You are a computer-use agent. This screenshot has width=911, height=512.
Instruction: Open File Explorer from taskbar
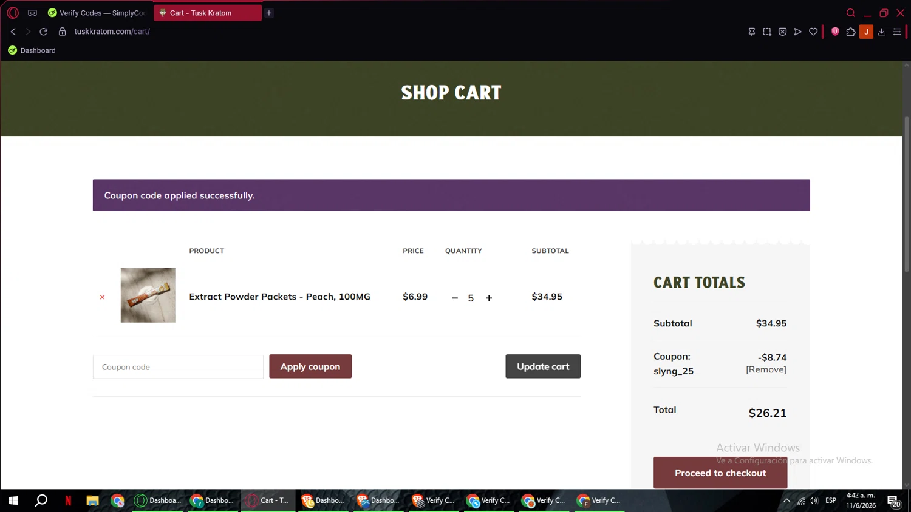[x=92, y=500]
